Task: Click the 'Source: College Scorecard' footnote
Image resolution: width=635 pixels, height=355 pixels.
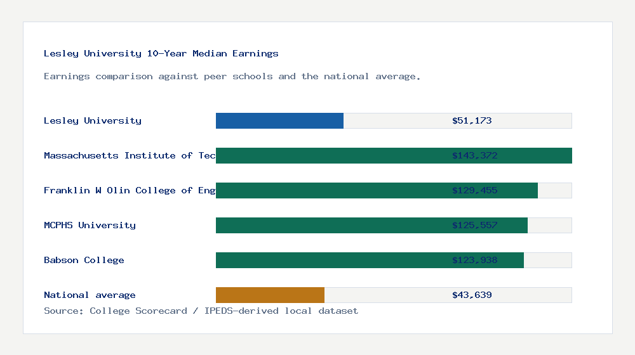Action: point(201,311)
